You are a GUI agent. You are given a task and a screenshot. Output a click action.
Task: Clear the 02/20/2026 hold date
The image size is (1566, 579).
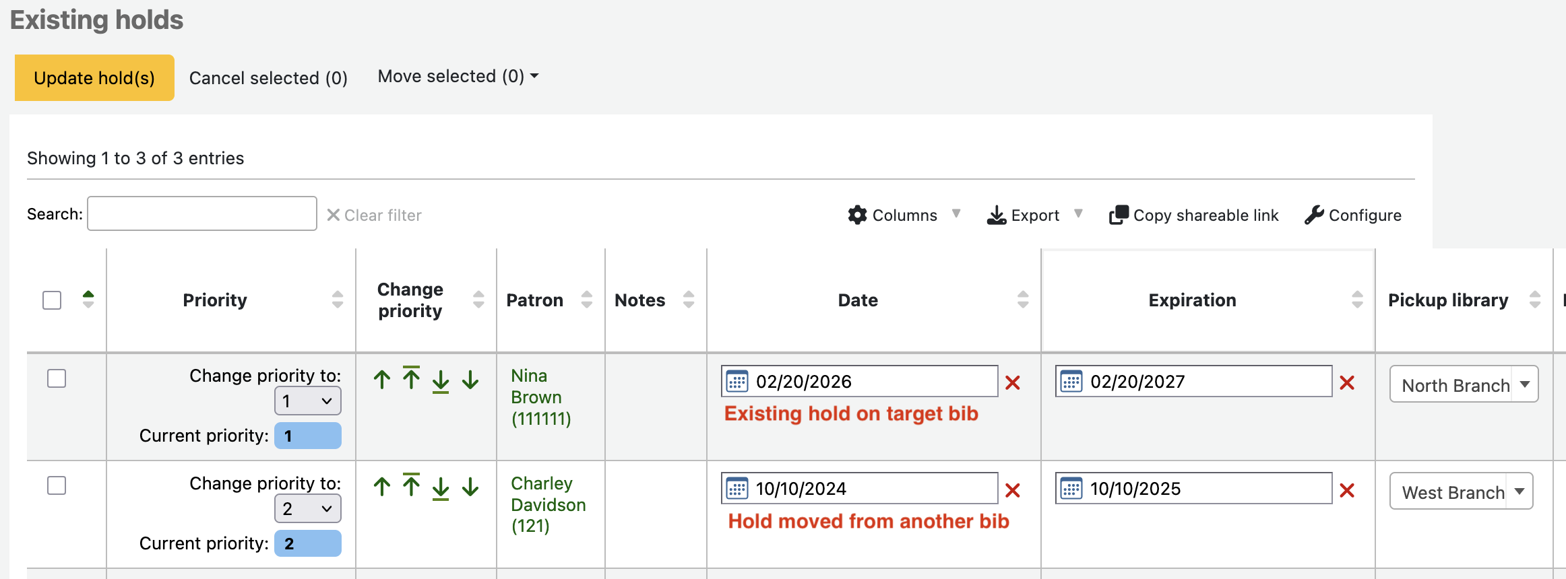pyautogui.click(x=1012, y=383)
